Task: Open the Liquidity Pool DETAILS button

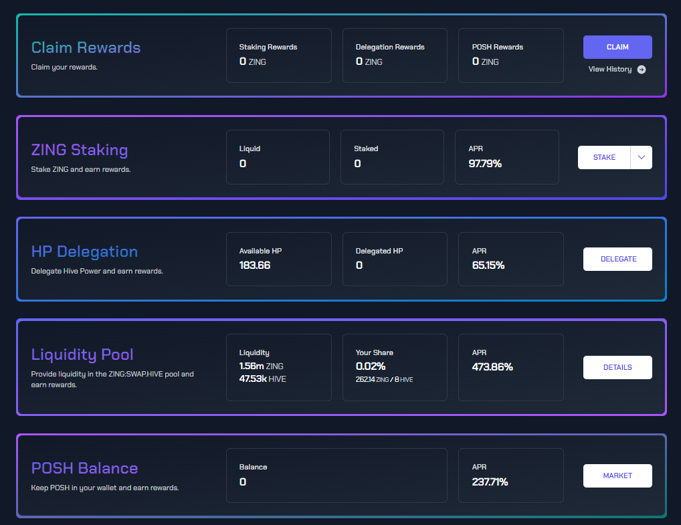Action: tap(617, 367)
